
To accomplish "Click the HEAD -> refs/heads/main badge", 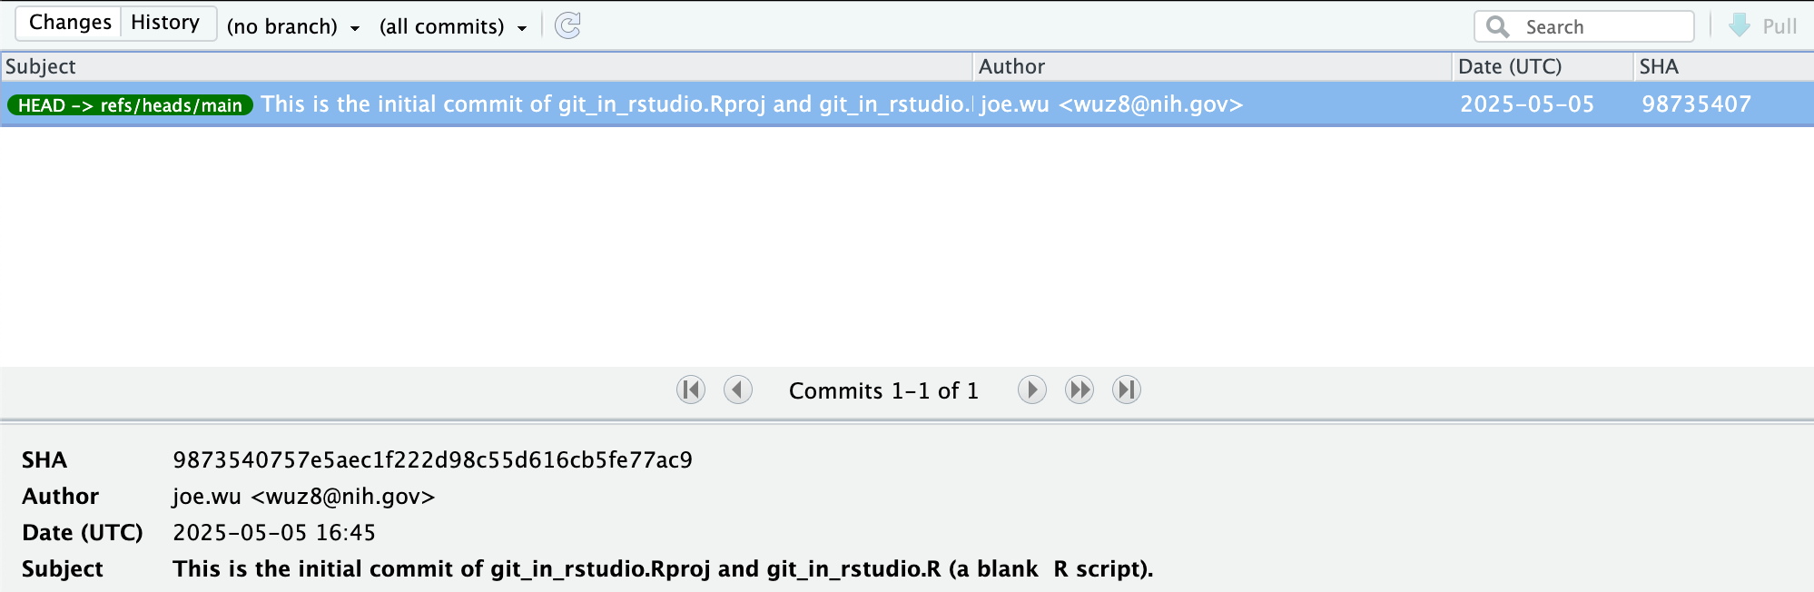I will coord(130,105).
